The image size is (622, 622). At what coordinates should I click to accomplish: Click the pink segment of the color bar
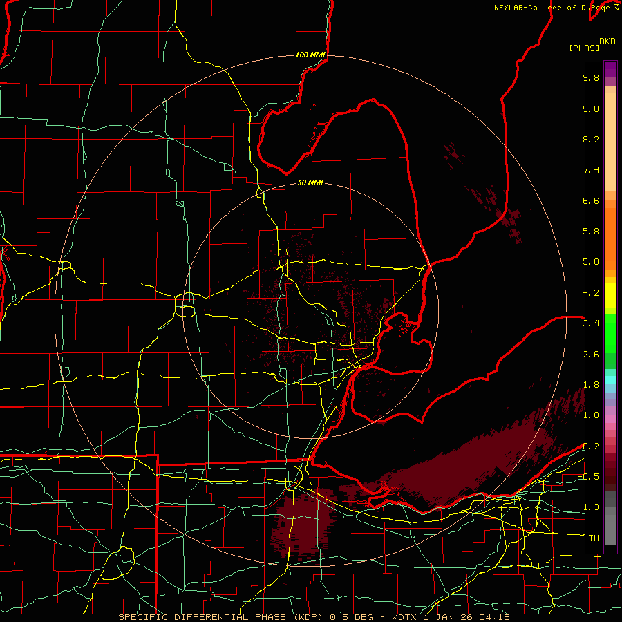click(x=610, y=419)
